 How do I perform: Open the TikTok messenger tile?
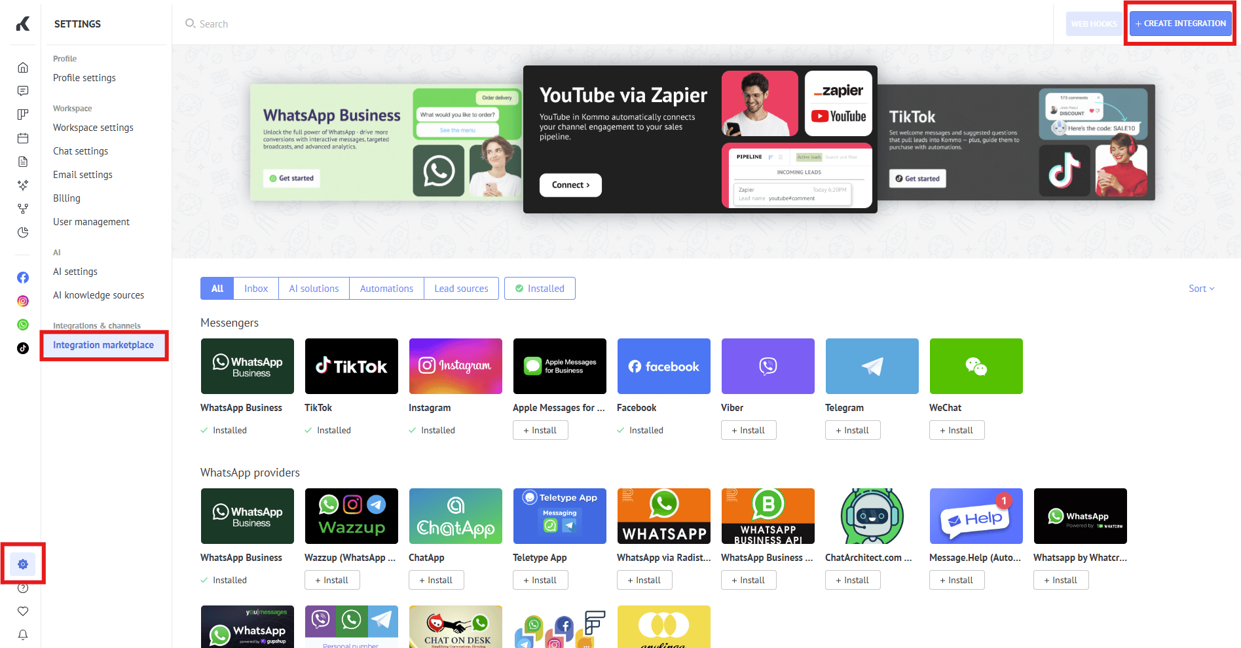[x=351, y=366]
